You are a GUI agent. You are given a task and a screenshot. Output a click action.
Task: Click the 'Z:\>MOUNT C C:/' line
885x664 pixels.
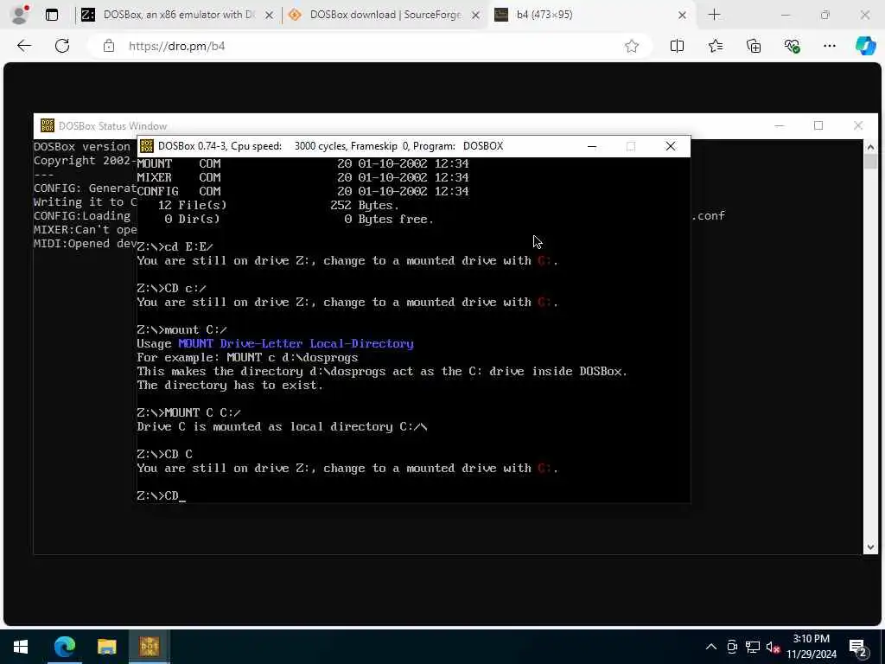(x=188, y=412)
